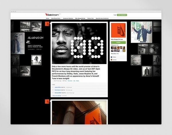This screenshot has height=135, width=172.
Task: Click the Nike avatar beside the first post
Action: tap(47, 24)
